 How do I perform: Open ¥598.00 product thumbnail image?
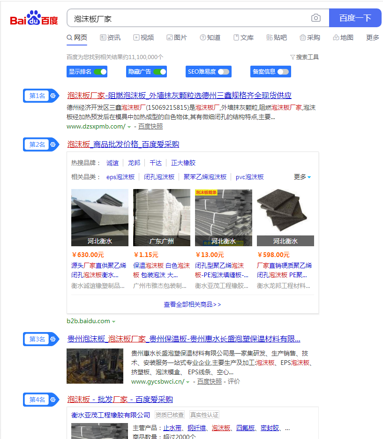coord(285,218)
